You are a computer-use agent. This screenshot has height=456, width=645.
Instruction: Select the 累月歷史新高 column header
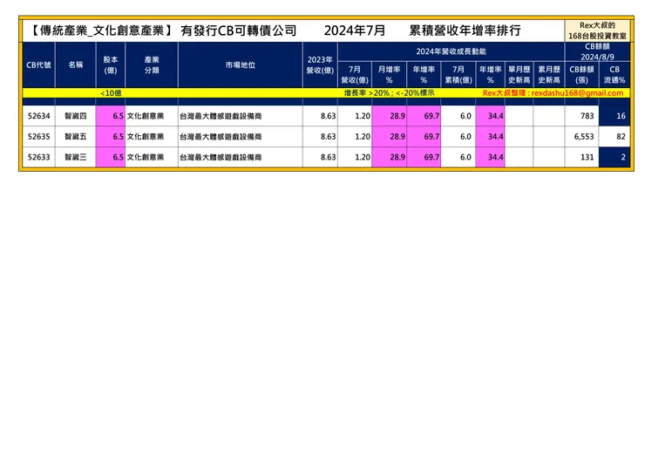click(x=549, y=74)
